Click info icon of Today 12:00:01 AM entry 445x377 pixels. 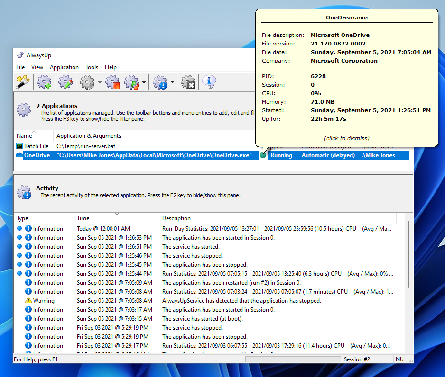(x=28, y=228)
